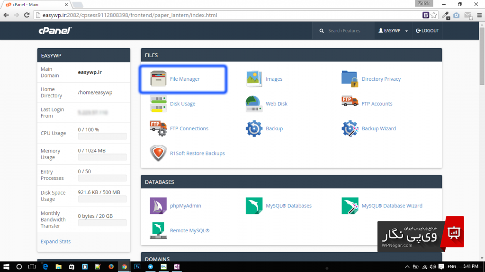Image resolution: width=485 pixels, height=272 pixels.
Task: Click the Remote MySQL® link text
Action: click(189, 230)
